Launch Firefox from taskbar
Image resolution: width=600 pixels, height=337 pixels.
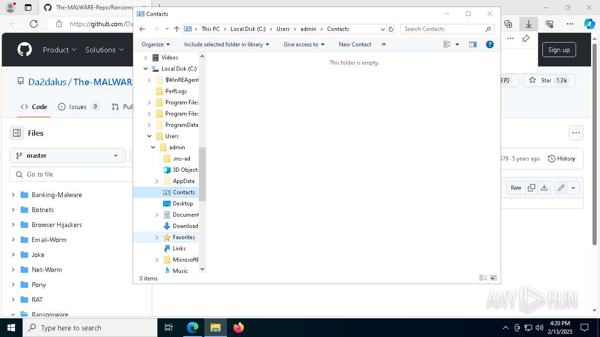click(x=238, y=328)
